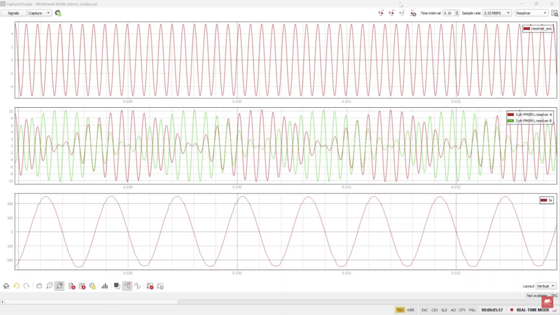The width and height of the screenshot is (560, 315).
Task: Click the Signals button
Action: tap(14, 13)
